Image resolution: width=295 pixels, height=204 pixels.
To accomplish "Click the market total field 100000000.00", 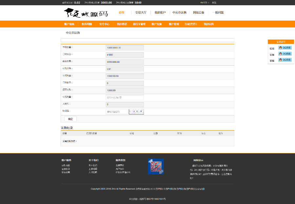I will point(125,48).
